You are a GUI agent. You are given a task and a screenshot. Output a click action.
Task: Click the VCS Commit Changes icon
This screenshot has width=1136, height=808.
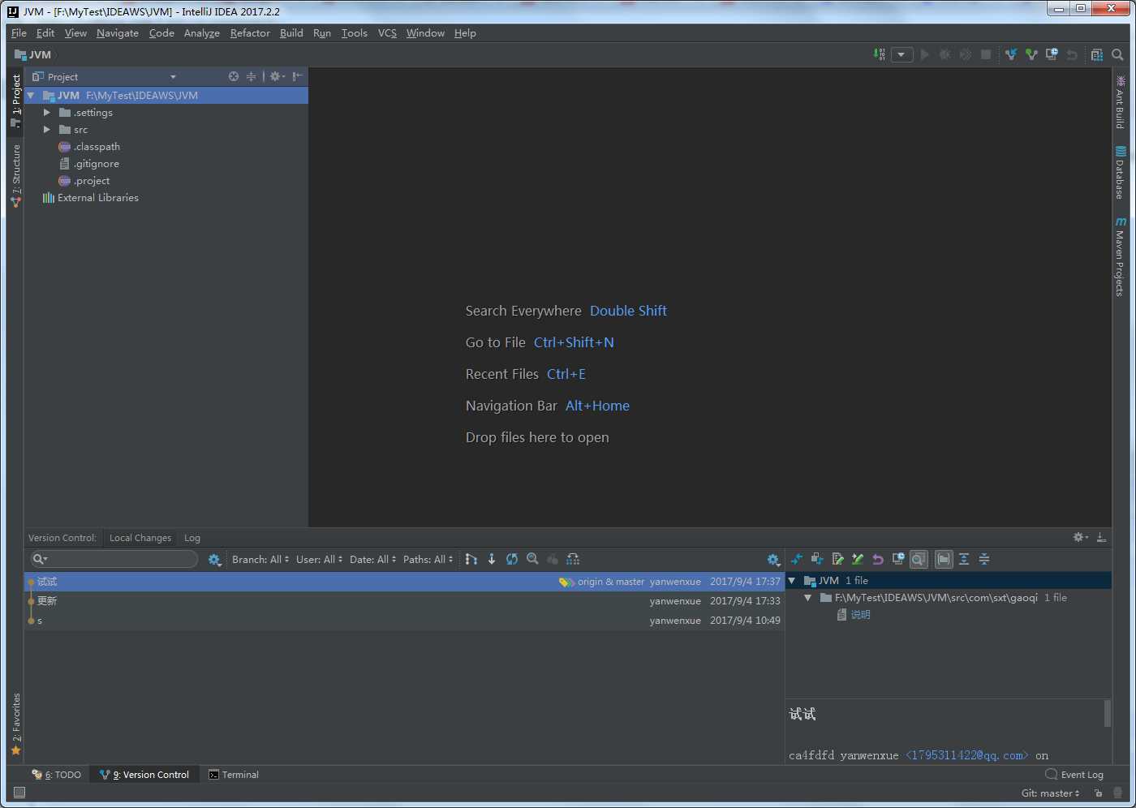click(x=1031, y=54)
